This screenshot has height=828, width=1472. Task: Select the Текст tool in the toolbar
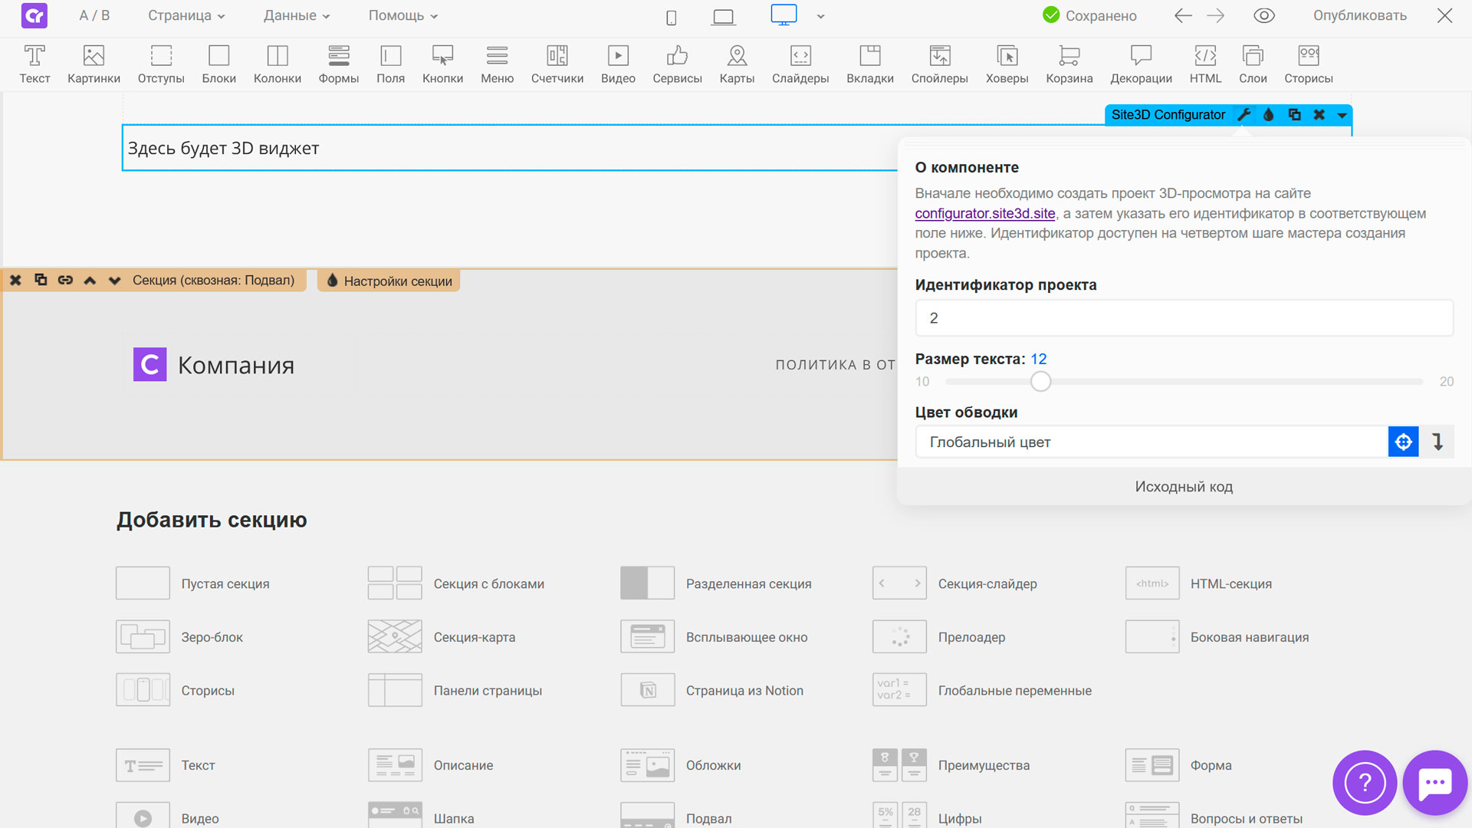34,64
